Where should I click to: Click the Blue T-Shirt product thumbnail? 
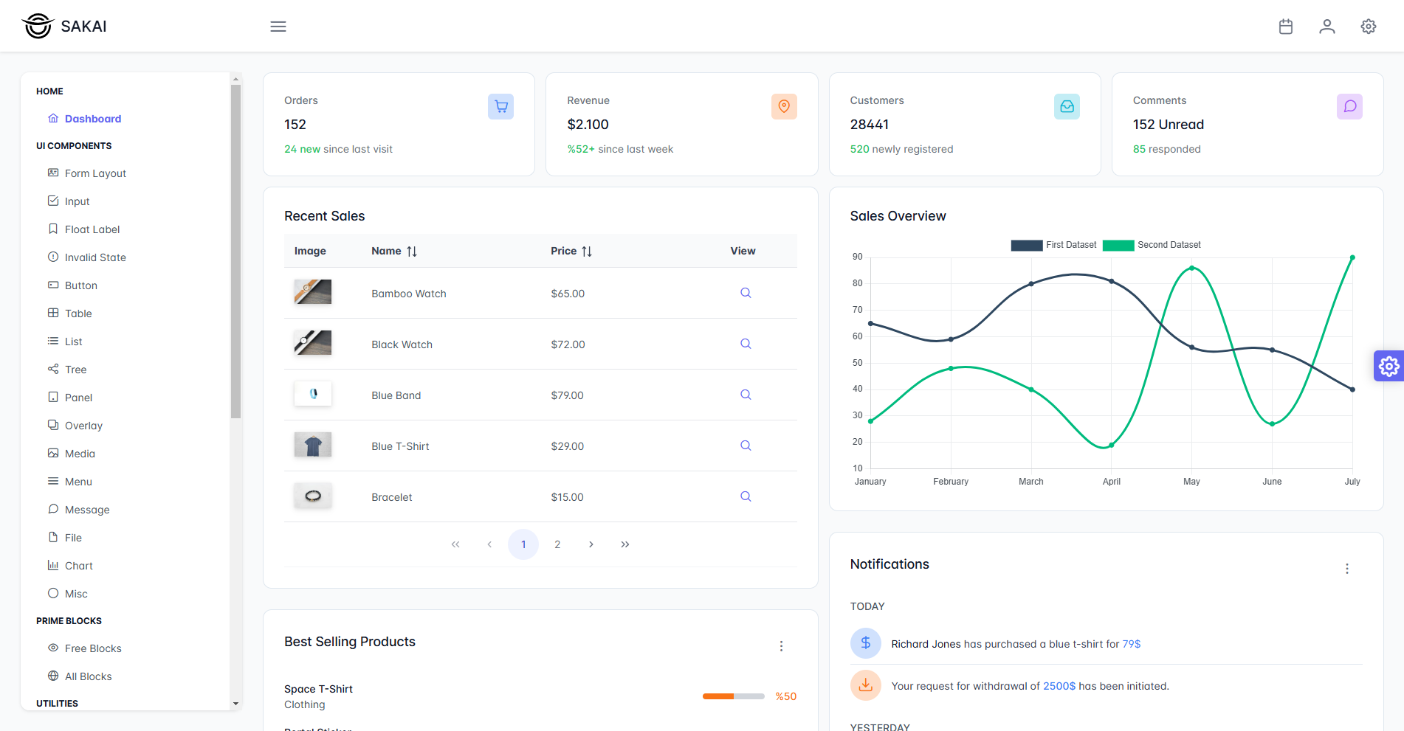[x=313, y=445]
